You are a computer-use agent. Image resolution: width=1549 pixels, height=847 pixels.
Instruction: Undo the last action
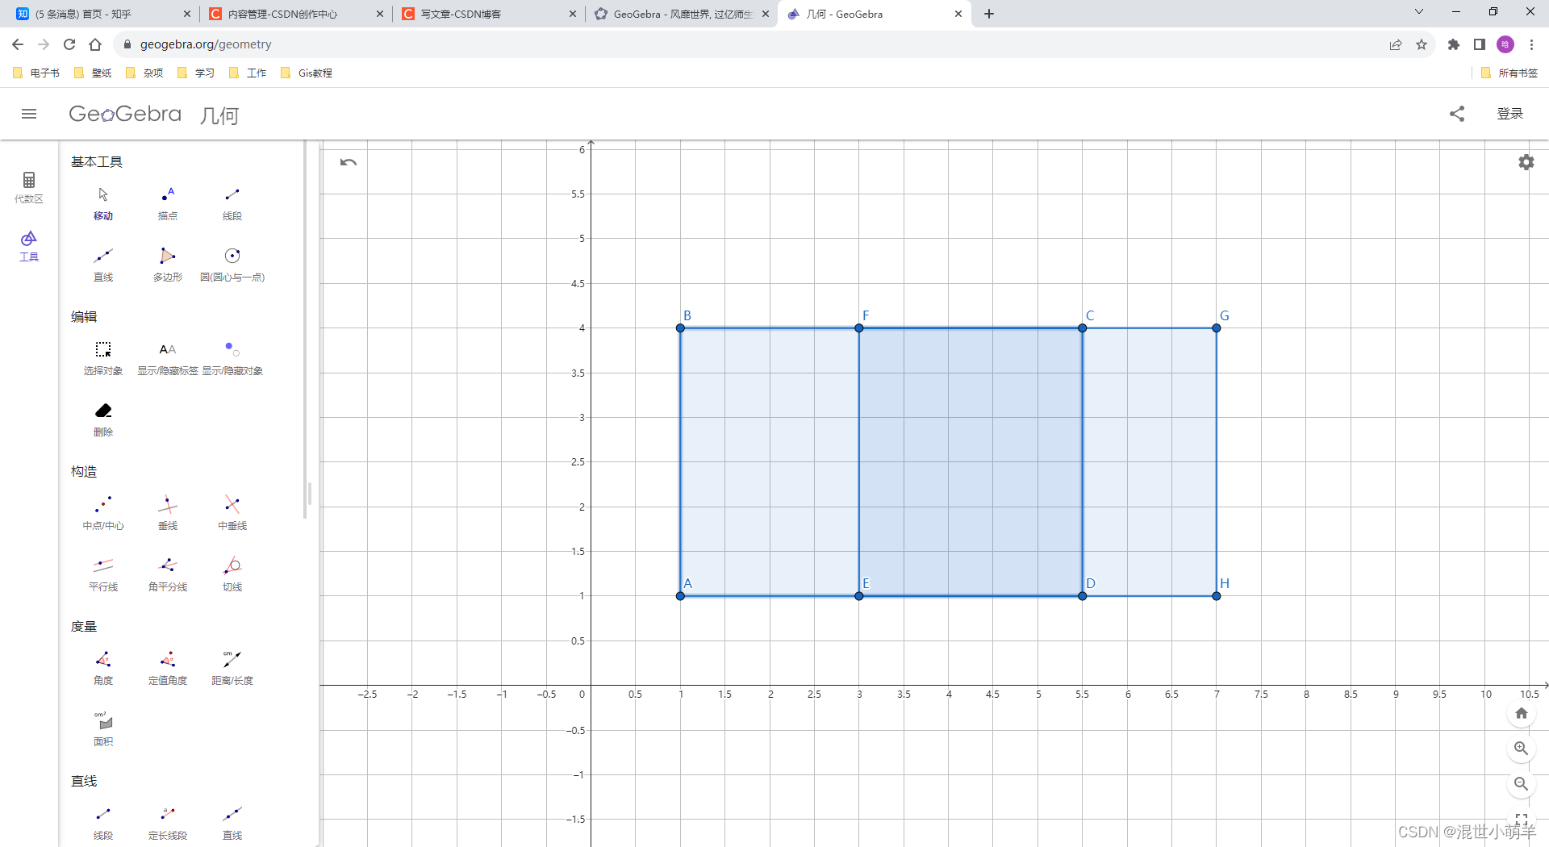[349, 162]
